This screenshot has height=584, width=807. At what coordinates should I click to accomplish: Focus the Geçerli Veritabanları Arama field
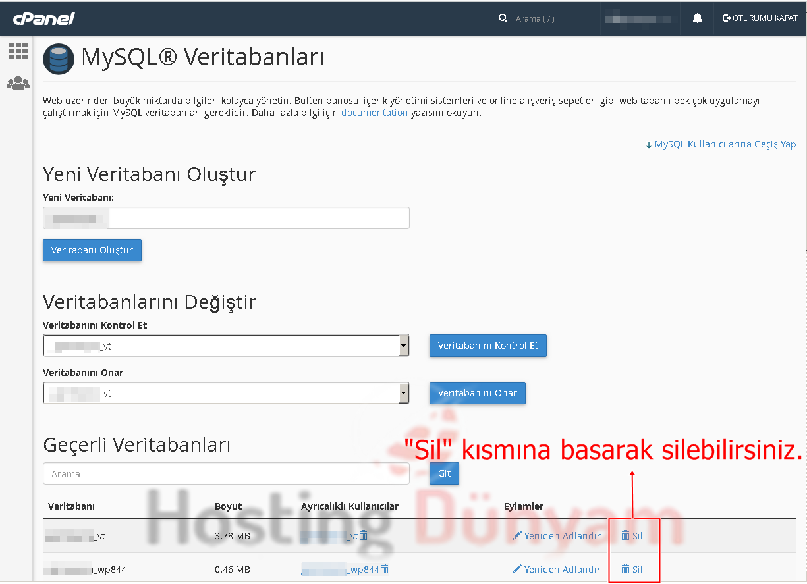(226, 473)
